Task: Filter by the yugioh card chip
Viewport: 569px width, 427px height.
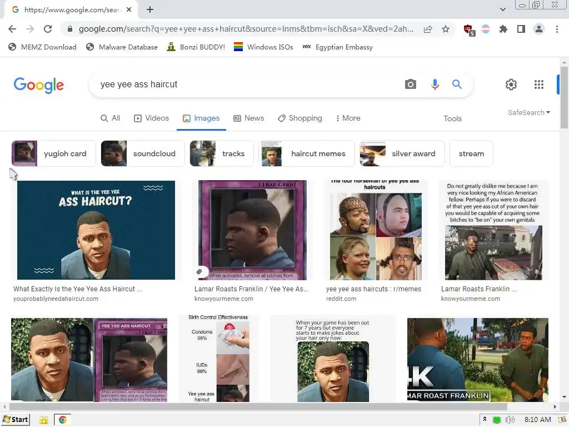Action: point(54,153)
